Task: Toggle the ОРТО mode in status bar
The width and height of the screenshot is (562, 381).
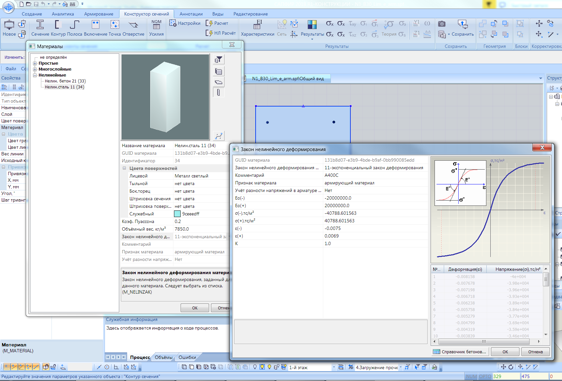Action: tap(485, 376)
